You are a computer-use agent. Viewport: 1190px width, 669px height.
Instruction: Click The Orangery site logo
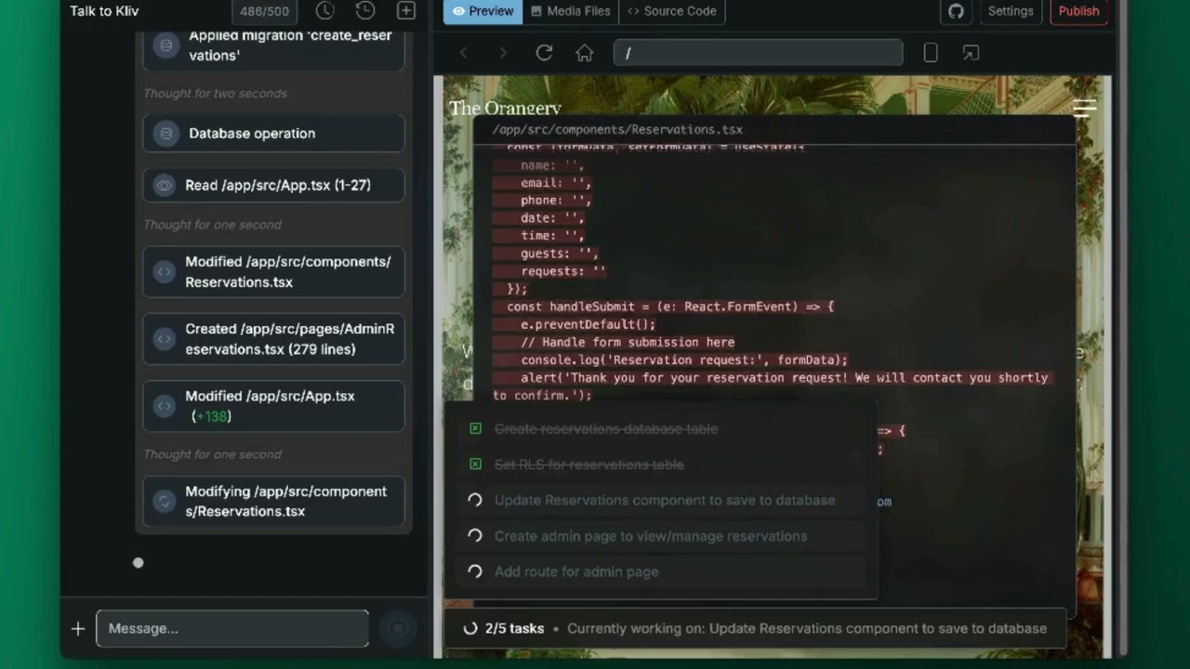coord(505,108)
